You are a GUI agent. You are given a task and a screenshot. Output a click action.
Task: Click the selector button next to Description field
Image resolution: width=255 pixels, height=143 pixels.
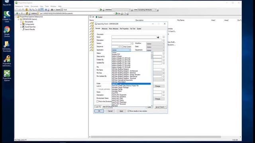(164, 40)
